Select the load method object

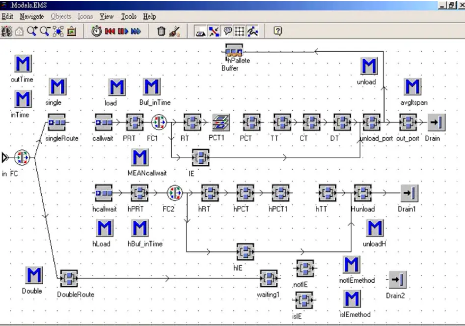point(117,87)
